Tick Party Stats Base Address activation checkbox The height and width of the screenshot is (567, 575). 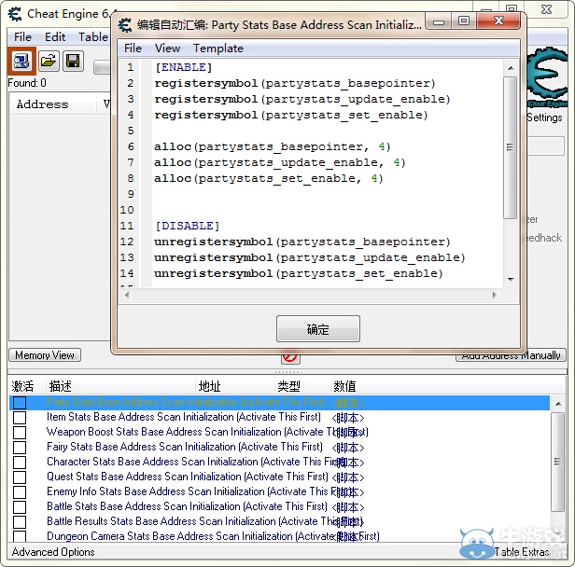coord(20,403)
